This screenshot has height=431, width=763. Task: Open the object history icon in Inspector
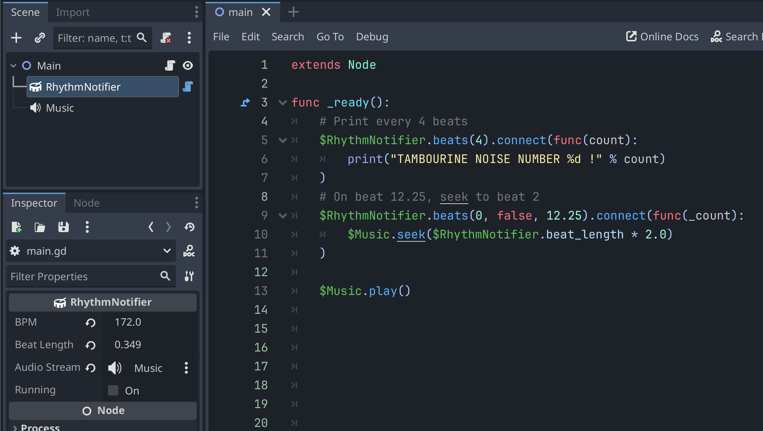point(190,227)
